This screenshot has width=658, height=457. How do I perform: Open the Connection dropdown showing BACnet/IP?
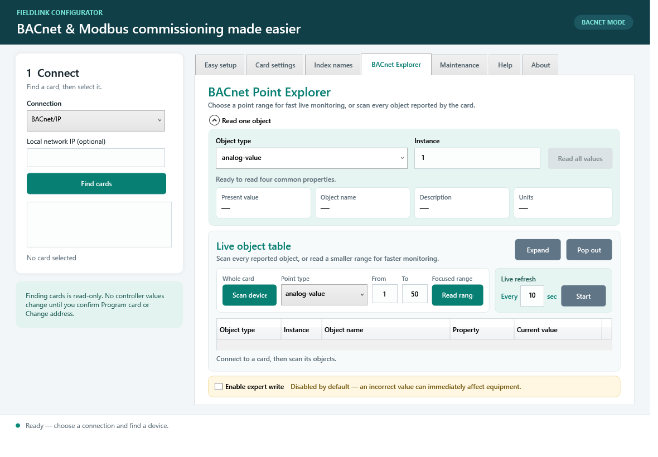96,121
